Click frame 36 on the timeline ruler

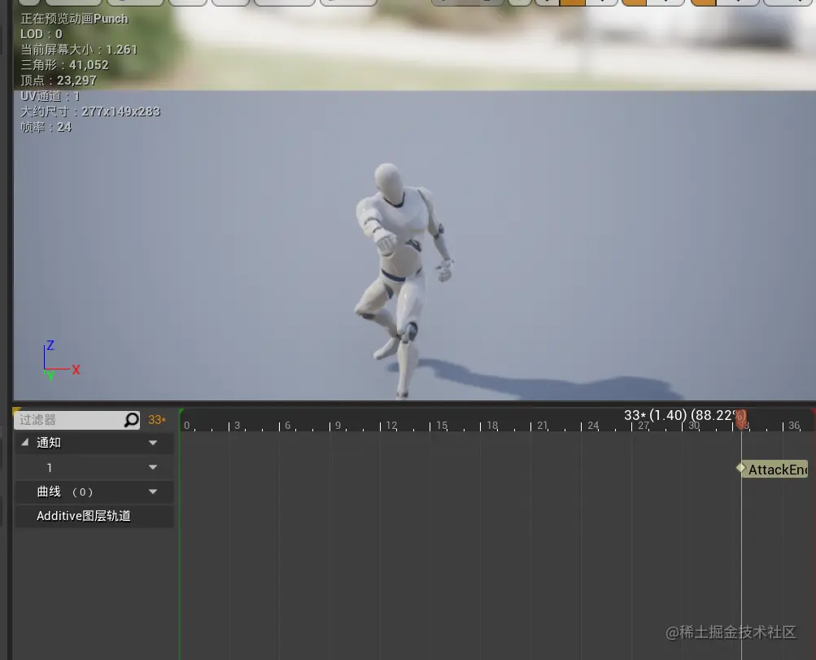794,426
